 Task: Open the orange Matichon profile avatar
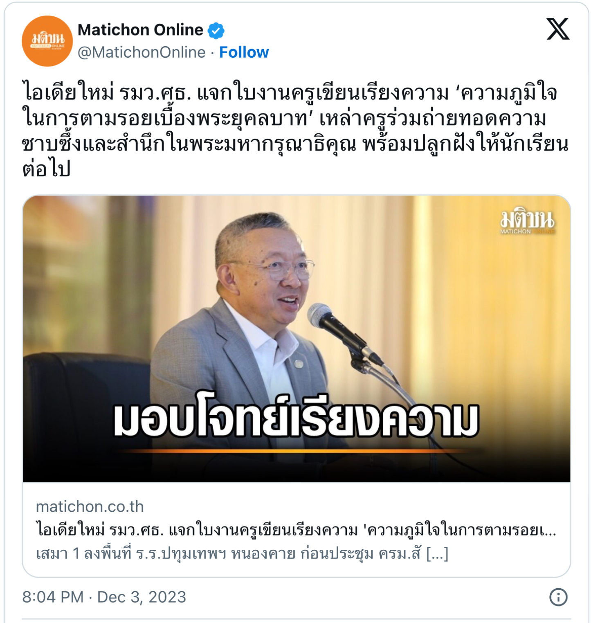47,41
